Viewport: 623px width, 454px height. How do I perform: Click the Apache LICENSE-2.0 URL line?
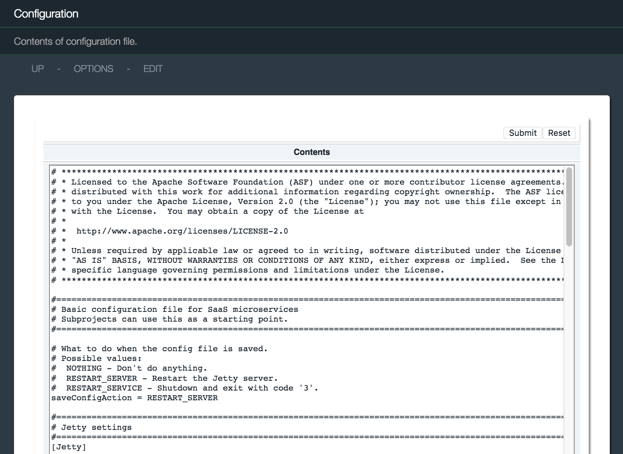tap(182, 231)
